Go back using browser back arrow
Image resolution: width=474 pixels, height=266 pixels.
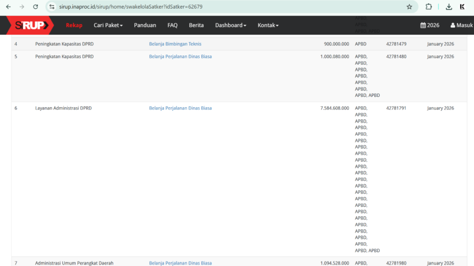pos(8,7)
